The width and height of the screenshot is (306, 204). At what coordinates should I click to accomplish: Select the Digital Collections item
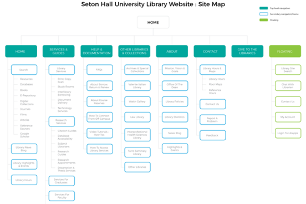[x=27, y=103]
